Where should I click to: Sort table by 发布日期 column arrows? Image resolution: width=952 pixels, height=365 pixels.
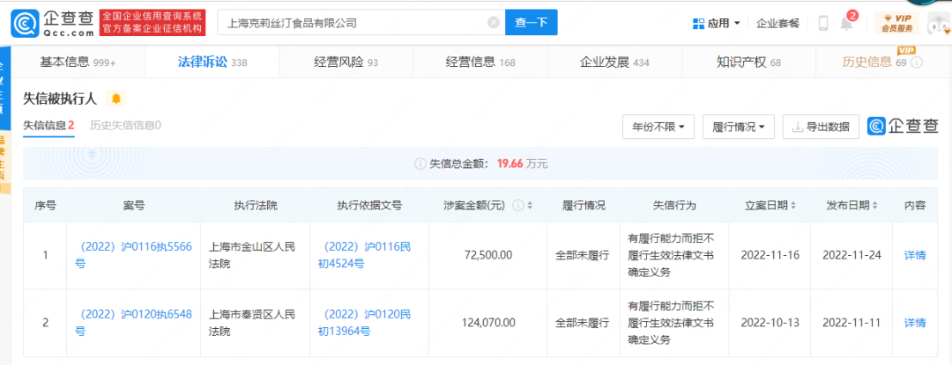click(x=875, y=205)
